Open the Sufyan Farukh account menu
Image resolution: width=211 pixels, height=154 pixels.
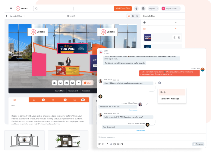click(x=172, y=8)
